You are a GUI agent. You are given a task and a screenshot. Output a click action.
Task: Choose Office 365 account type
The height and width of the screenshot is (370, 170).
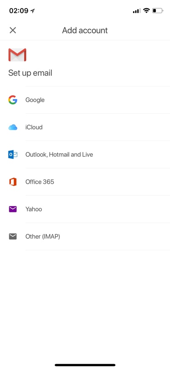[x=85, y=182]
